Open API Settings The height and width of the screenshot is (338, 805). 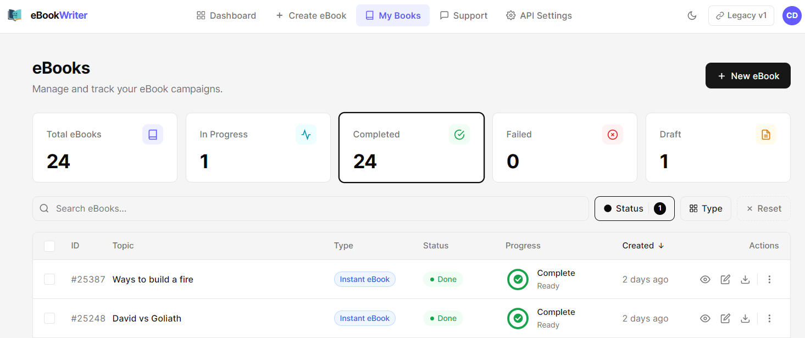click(x=539, y=15)
